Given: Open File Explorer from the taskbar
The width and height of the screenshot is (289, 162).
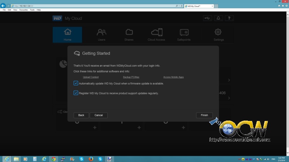Looking at the screenshot, I should pos(16,159).
